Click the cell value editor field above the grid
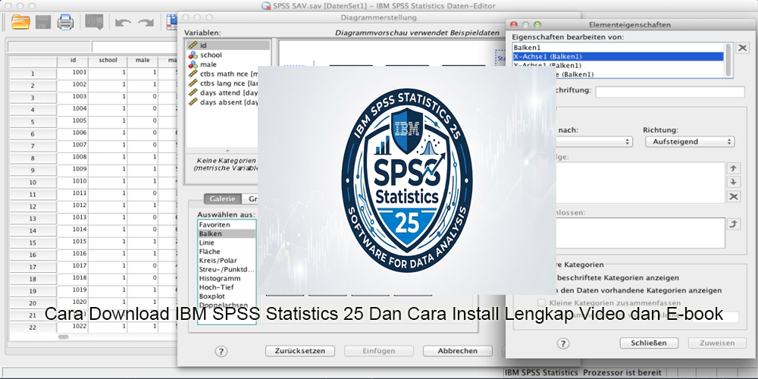758x379 pixels. click(133, 47)
